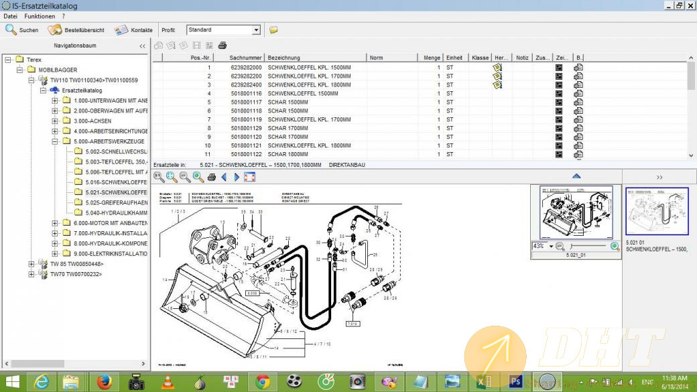
Task: Open the 43% zoom level dropdown
Action: tap(551, 246)
